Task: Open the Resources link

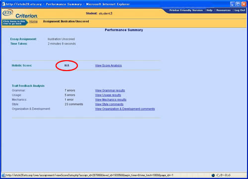Action: coord(223,10)
